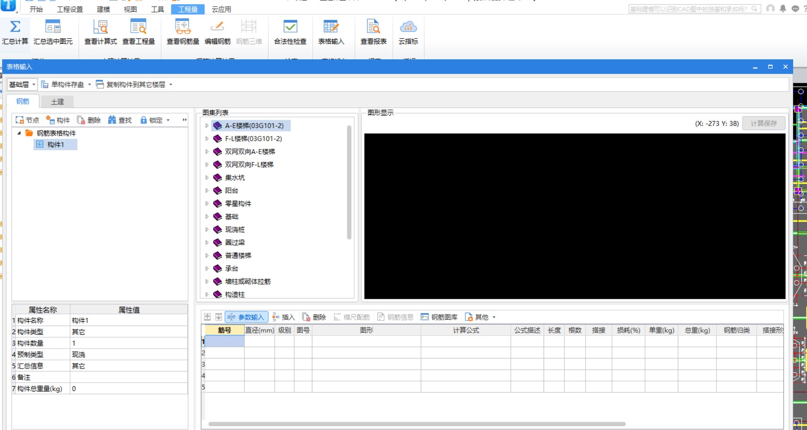Expand the 阳台 atlas node
This screenshot has width=807, height=430.
coord(207,191)
